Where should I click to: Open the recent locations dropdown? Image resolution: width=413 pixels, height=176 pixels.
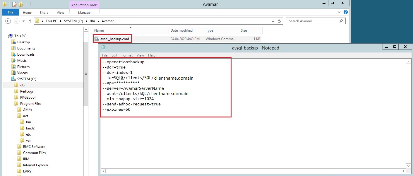coord(24,21)
